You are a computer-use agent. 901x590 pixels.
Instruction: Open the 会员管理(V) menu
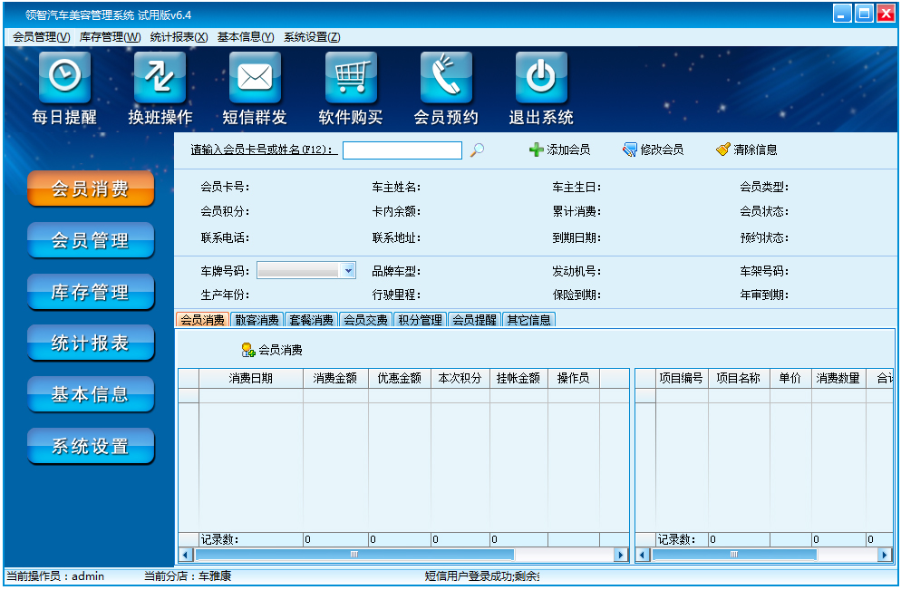click(x=42, y=37)
